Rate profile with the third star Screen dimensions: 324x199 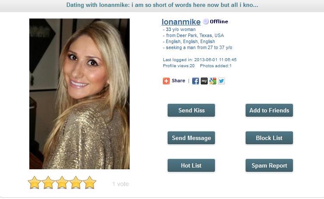pos(62,183)
